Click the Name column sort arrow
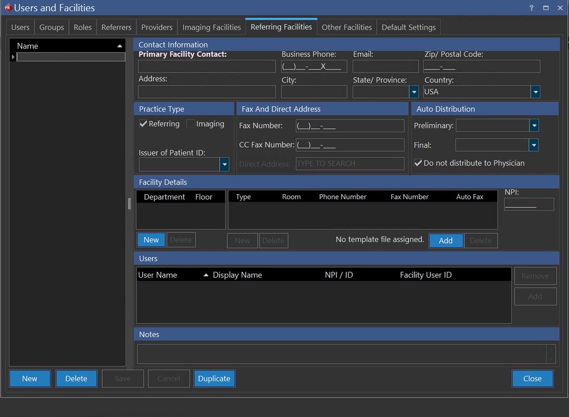The height and width of the screenshot is (417, 569). [x=119, y=46]
